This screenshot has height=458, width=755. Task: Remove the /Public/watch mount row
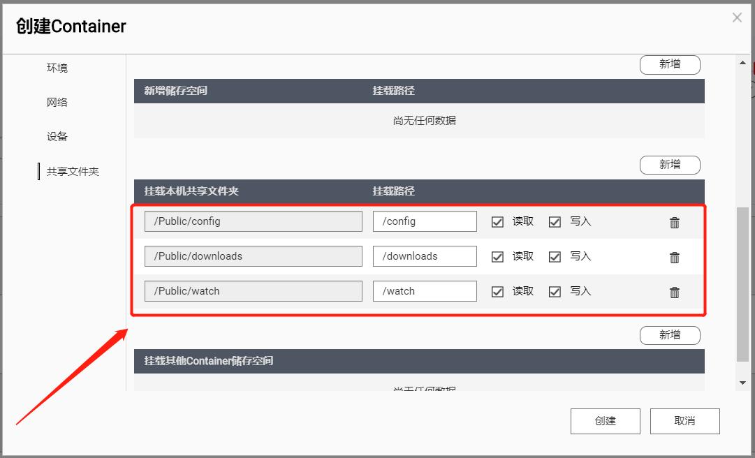(674, 292)
